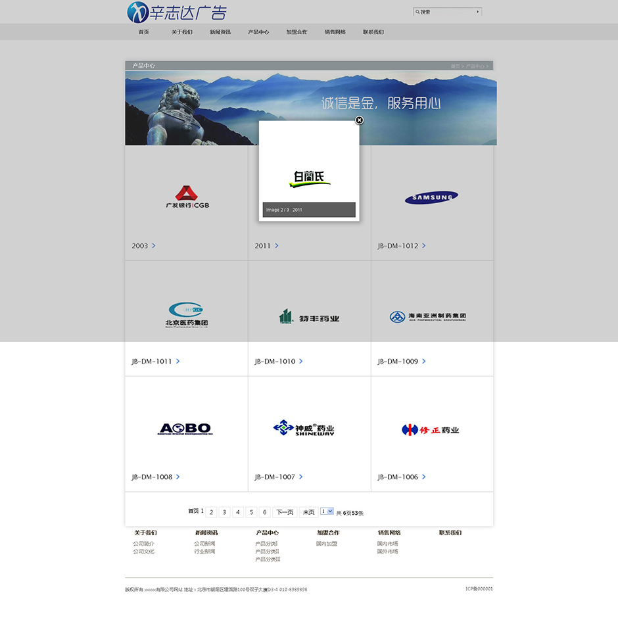
Task: Click the arrow beside JB-DM-1012
Action: (x=424, y=245)
